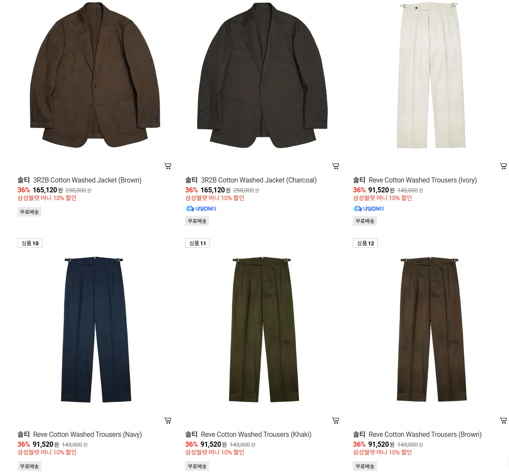Click 내일ON다 delivery badge under Ivory trousers
509x473 pixels.
368,209
